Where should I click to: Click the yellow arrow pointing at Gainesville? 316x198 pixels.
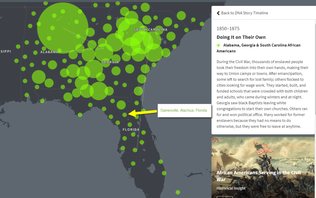tap(141, 113)
